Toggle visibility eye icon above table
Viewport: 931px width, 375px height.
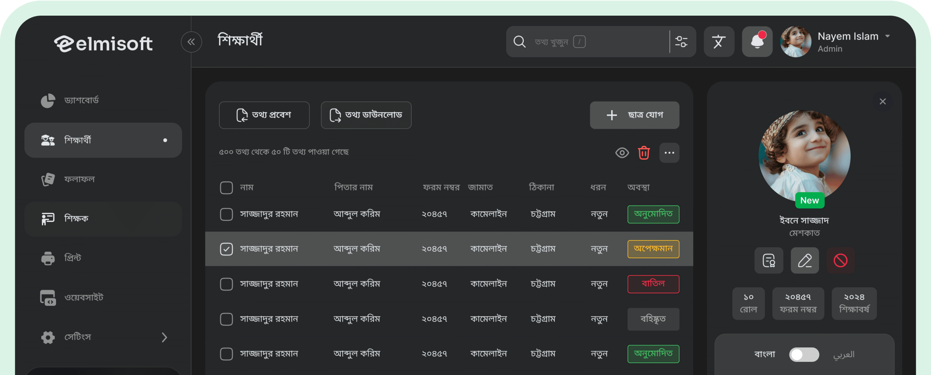point(622,153)
